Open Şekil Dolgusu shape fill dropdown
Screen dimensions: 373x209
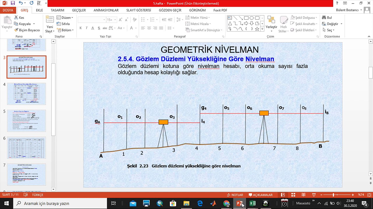(x=303, y=18)
